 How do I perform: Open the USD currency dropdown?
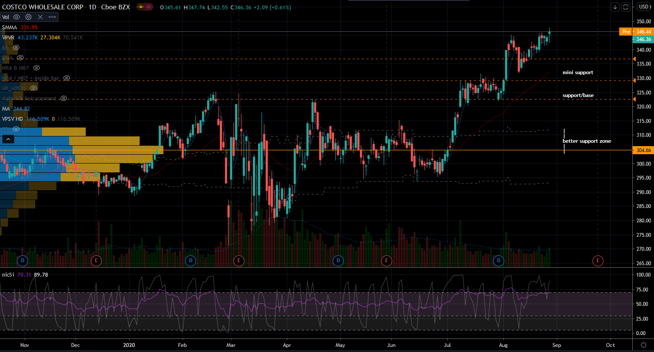tap(644, 7)
